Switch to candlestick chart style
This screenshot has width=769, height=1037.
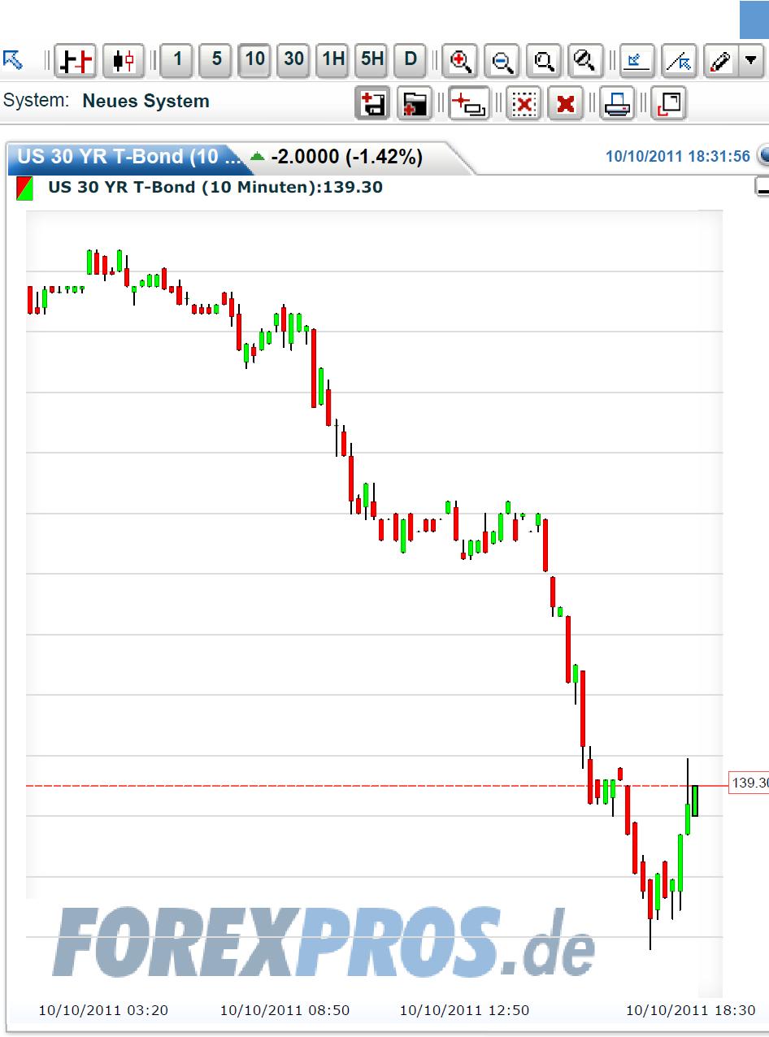124,61
